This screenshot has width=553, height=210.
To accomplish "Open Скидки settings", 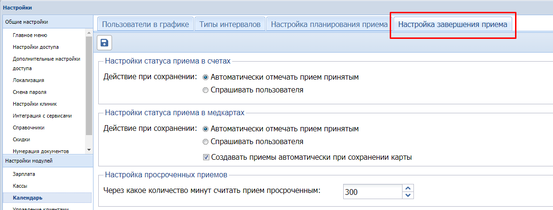I will pyautogui.click(x=21, y=139).
